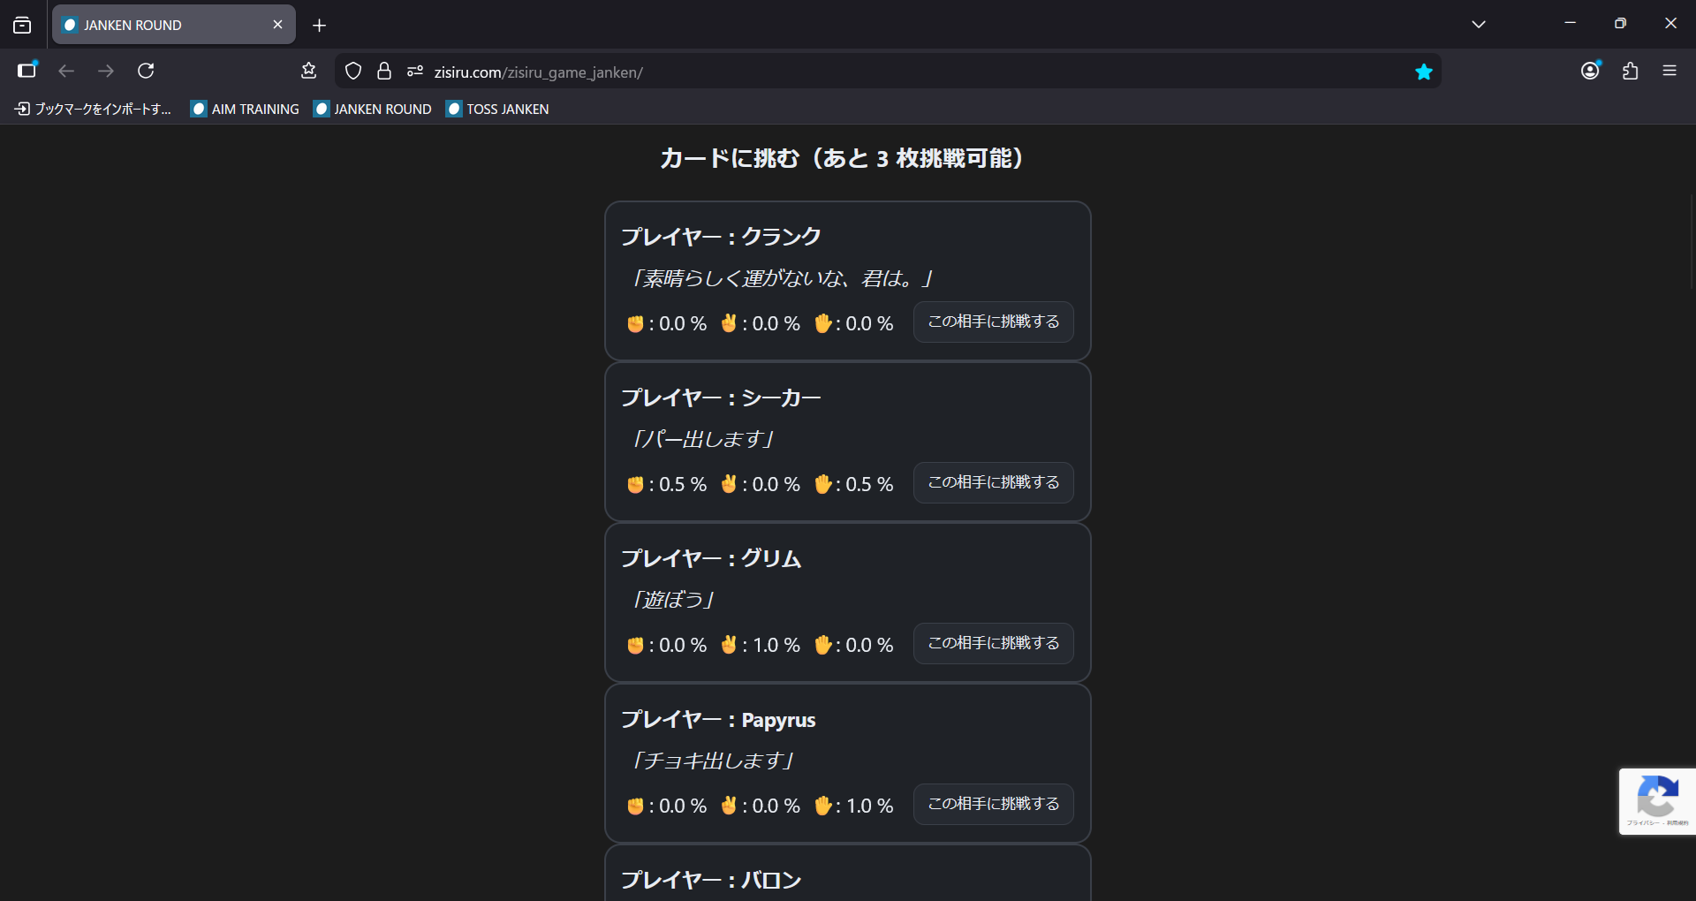Click the site permissions icon in address bar
Screen dimensions: 1696x901
[x=415, y=72]
